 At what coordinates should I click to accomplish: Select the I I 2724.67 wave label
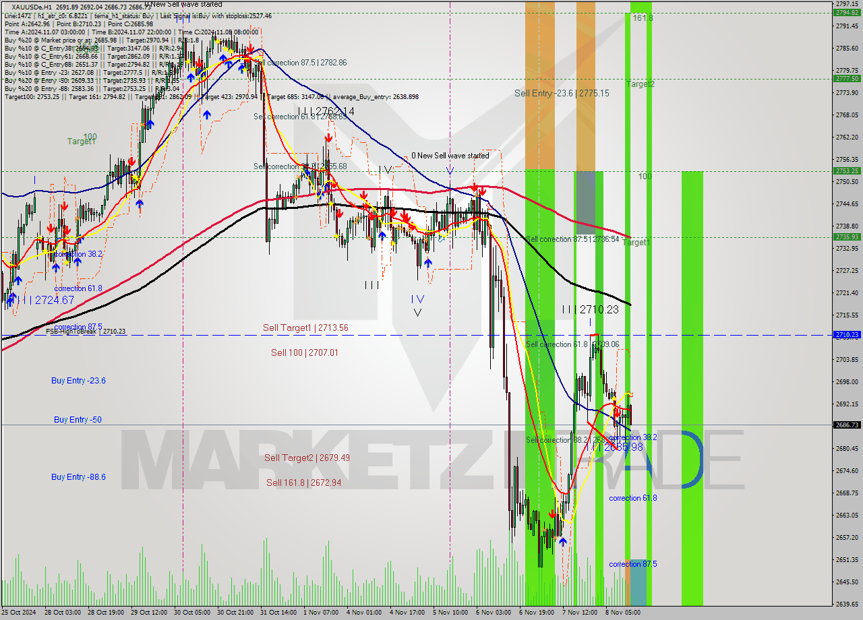tap(47, 300)
